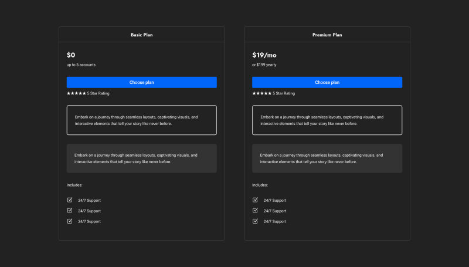Screen dimensions: 469x267
Task: Click '5 Star Rating' text in Premium Plan
Action: [284, 93]
